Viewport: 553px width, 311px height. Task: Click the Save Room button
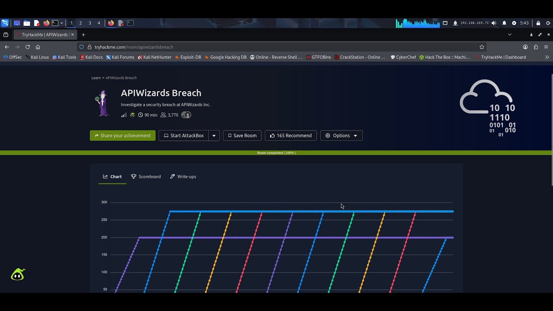pos(242,136)
